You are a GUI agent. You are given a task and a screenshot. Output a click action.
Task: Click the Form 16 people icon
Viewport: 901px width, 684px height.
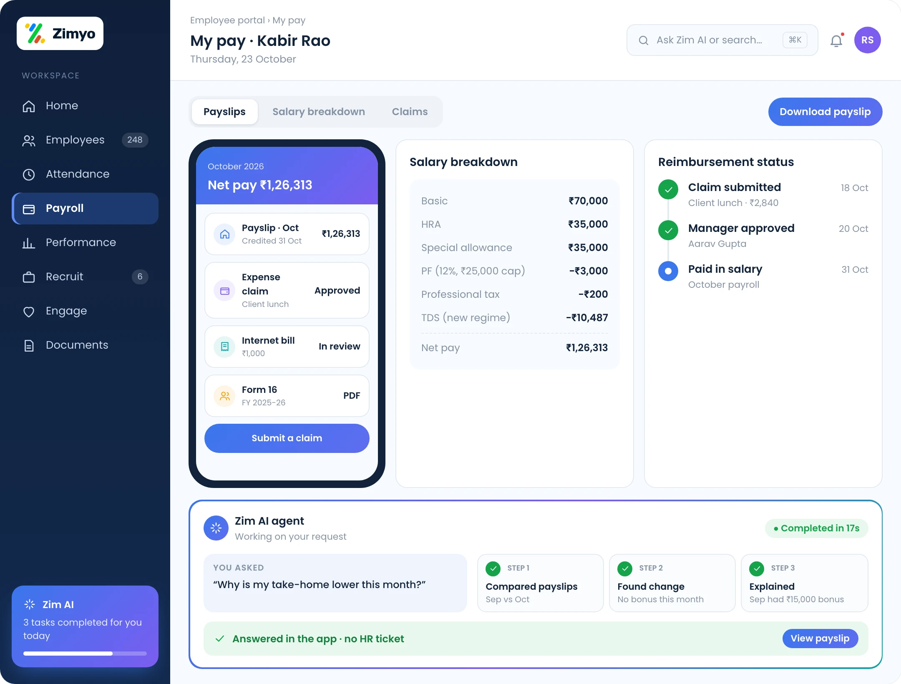(224, 396)
